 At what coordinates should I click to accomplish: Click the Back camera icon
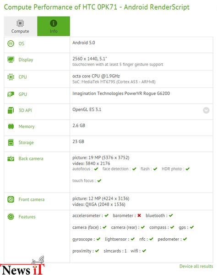[11, 159]
